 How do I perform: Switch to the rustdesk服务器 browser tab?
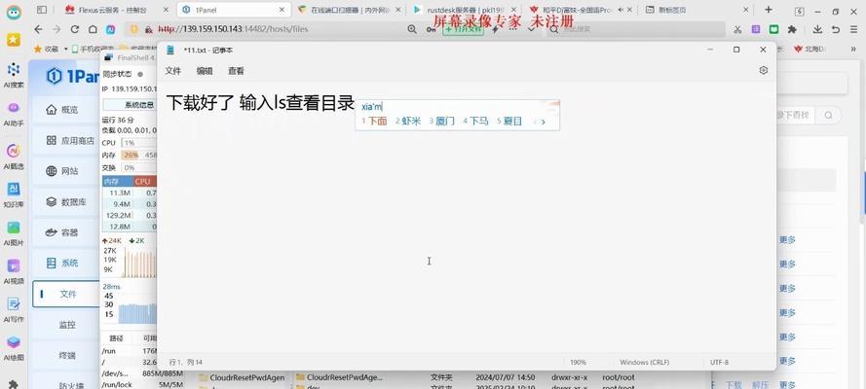pyautogui.click(x=466, y=10)
